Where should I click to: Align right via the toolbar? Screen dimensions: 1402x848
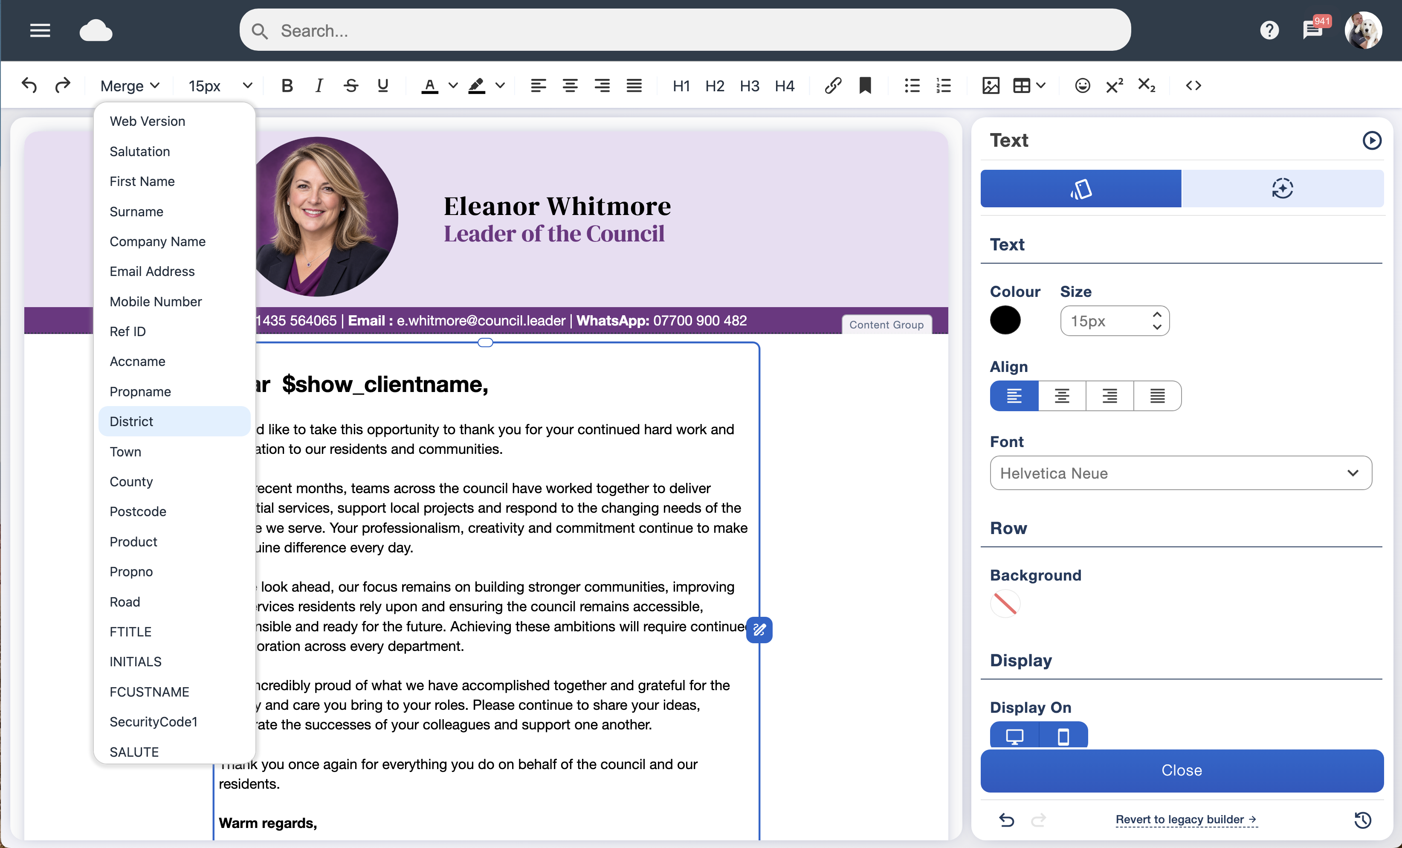pyautogui.click(x=602, y=85)
